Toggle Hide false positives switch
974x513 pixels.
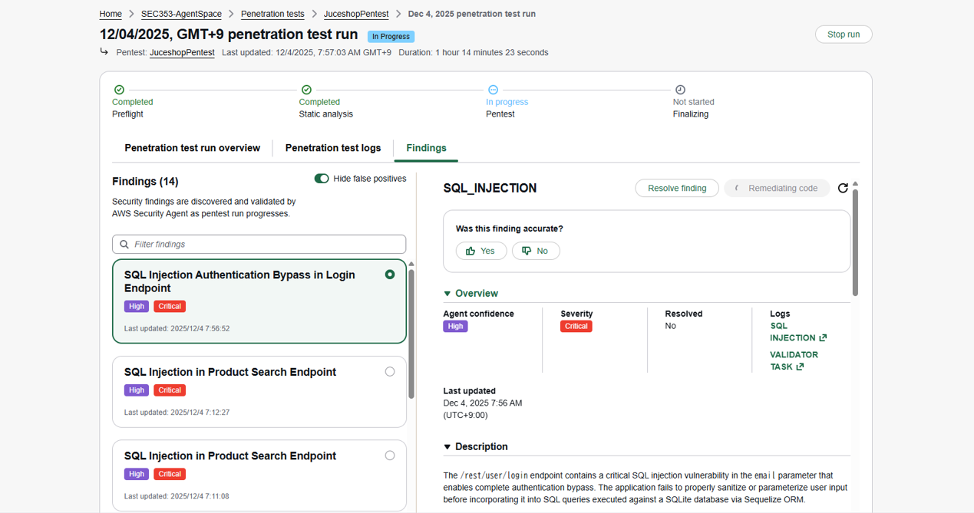[x=322, y=179]
